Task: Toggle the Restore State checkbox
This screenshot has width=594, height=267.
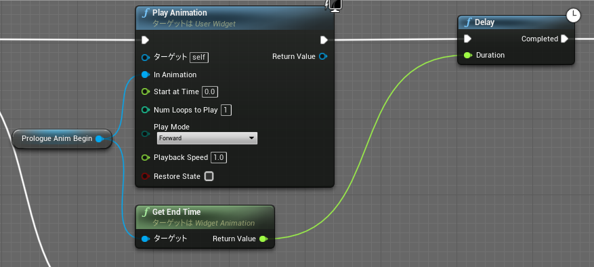Action: 209,176
